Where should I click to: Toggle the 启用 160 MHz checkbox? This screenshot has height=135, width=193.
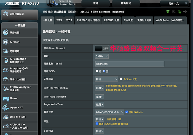pos(127,112)
